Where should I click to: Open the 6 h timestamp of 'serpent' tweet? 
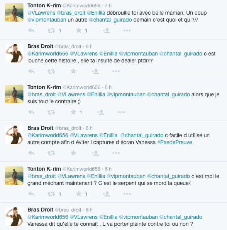tap(108, 169)
